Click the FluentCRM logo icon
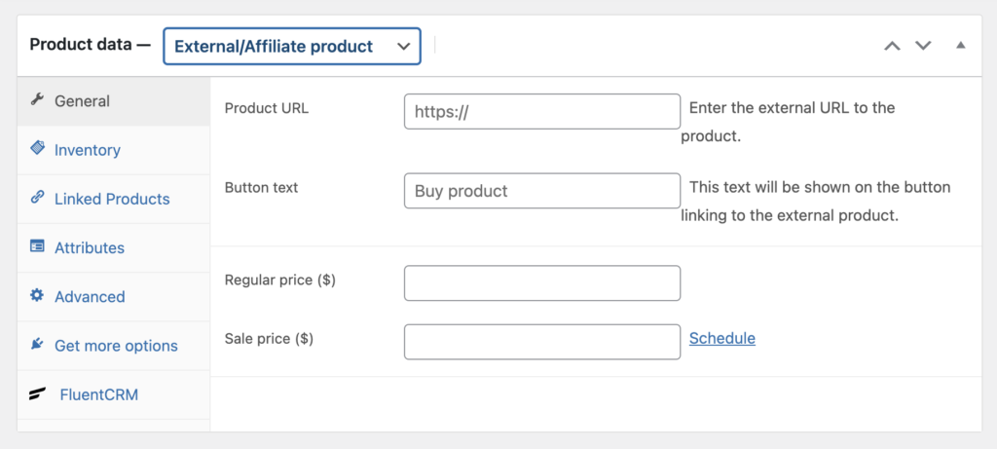Viewport: 997px width, 449px height. [37, 394]
